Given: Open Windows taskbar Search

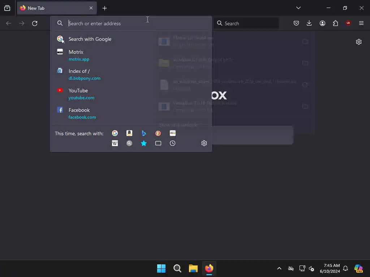Looking at the screenshot, I should (177, 268).
